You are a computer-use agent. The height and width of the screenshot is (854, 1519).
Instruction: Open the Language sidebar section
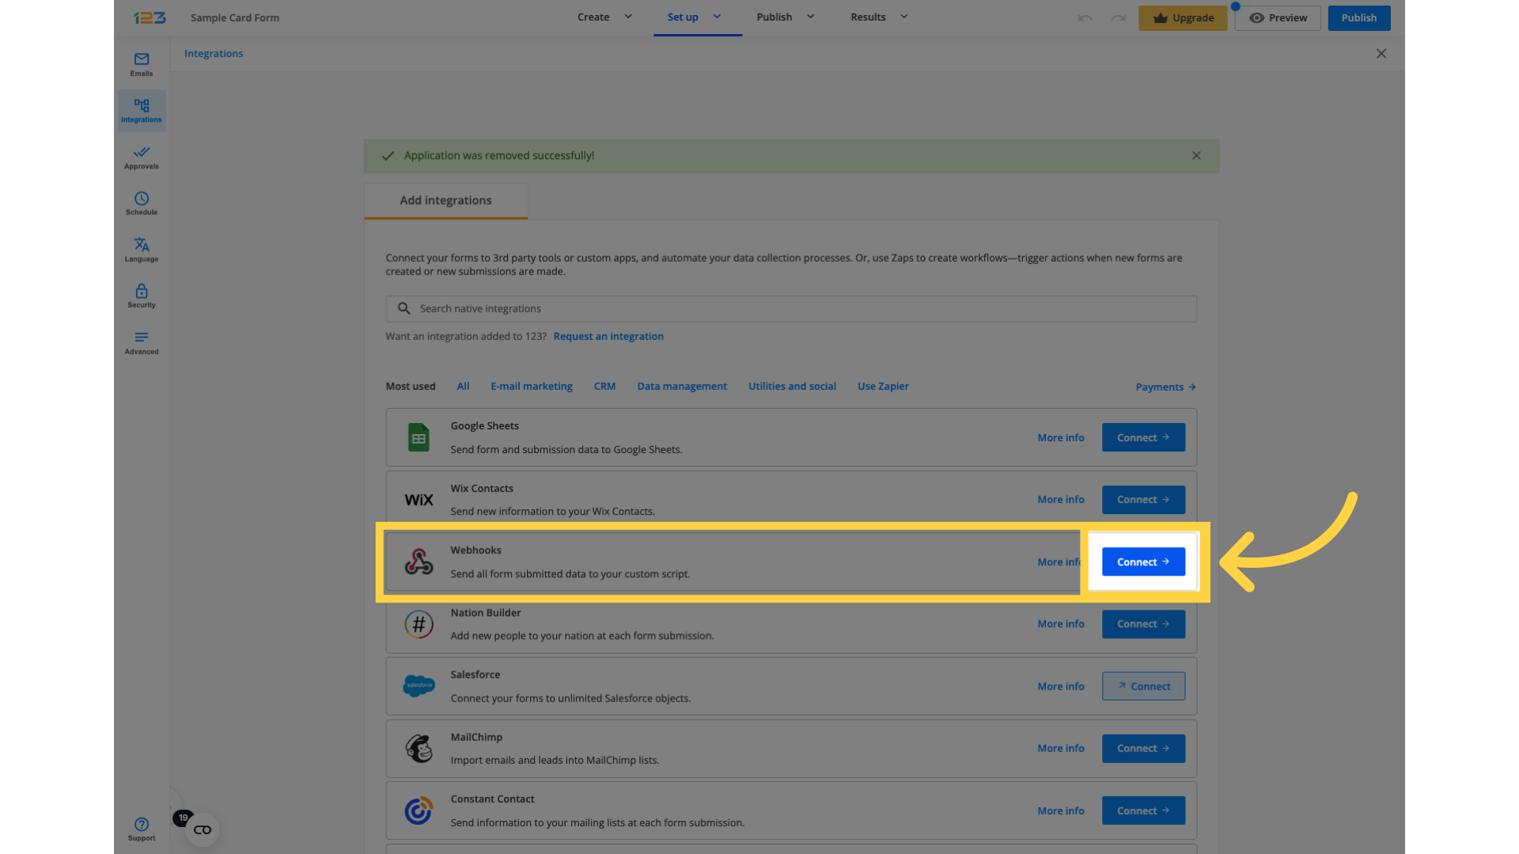142,250
